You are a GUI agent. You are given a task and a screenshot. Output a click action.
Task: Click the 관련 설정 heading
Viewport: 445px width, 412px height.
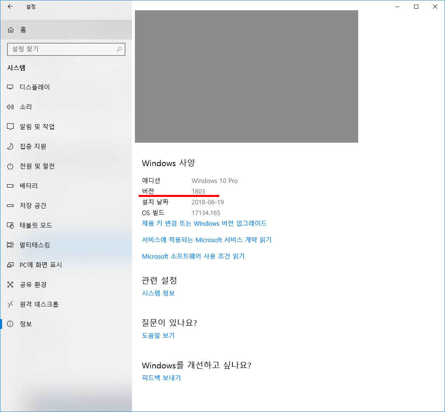(x=159, y=280)
